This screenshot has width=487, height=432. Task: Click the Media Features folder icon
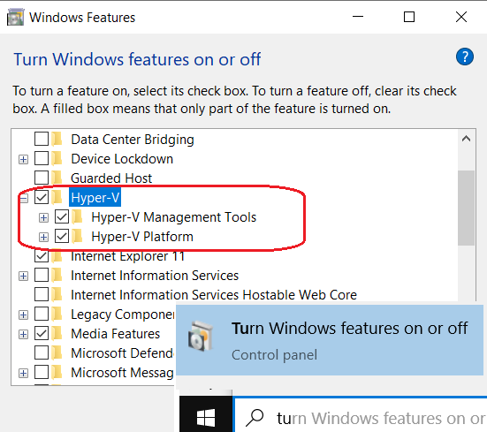point(57,334)
